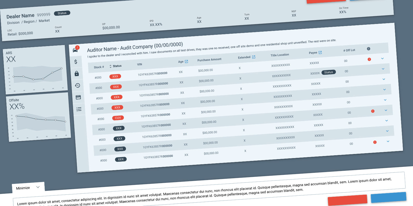Click the OP $00,000.00 value
The image size is (413, 206).
111,28
